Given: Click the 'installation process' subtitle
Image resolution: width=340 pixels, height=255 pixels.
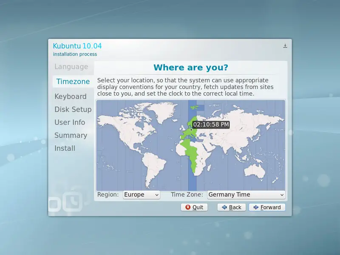Looking at the screenshot, I should [75, 54].
